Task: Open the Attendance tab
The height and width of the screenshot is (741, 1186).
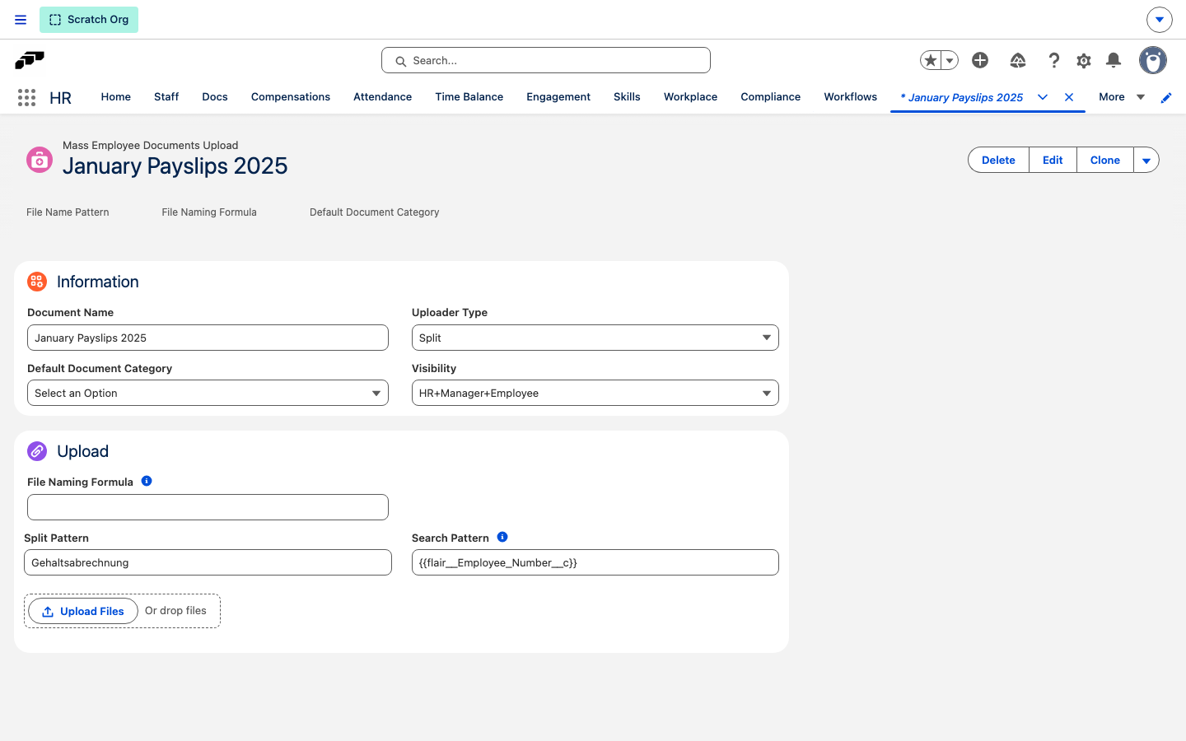Action: 382,97
